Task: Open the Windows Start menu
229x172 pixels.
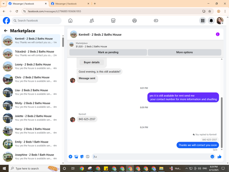Action: pos(4,168)
